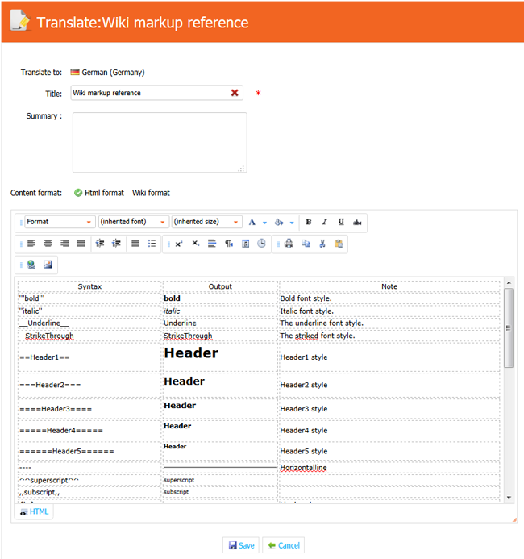Align text right

pos(64,244)
